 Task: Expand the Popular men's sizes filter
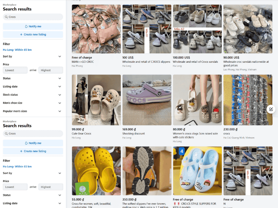(x=33, y=111)
